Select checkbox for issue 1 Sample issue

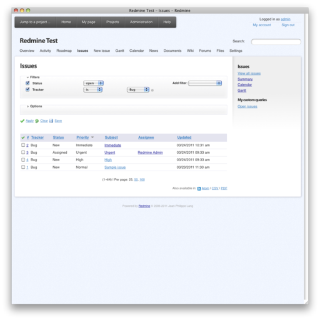[23, 167]
